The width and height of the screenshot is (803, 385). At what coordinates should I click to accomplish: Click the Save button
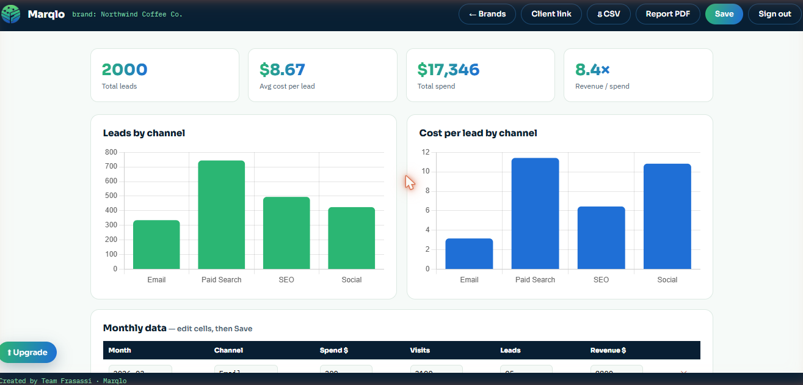click(x=724, y=14)
